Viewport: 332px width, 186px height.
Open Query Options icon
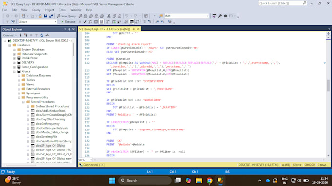[x=96, y=22]
